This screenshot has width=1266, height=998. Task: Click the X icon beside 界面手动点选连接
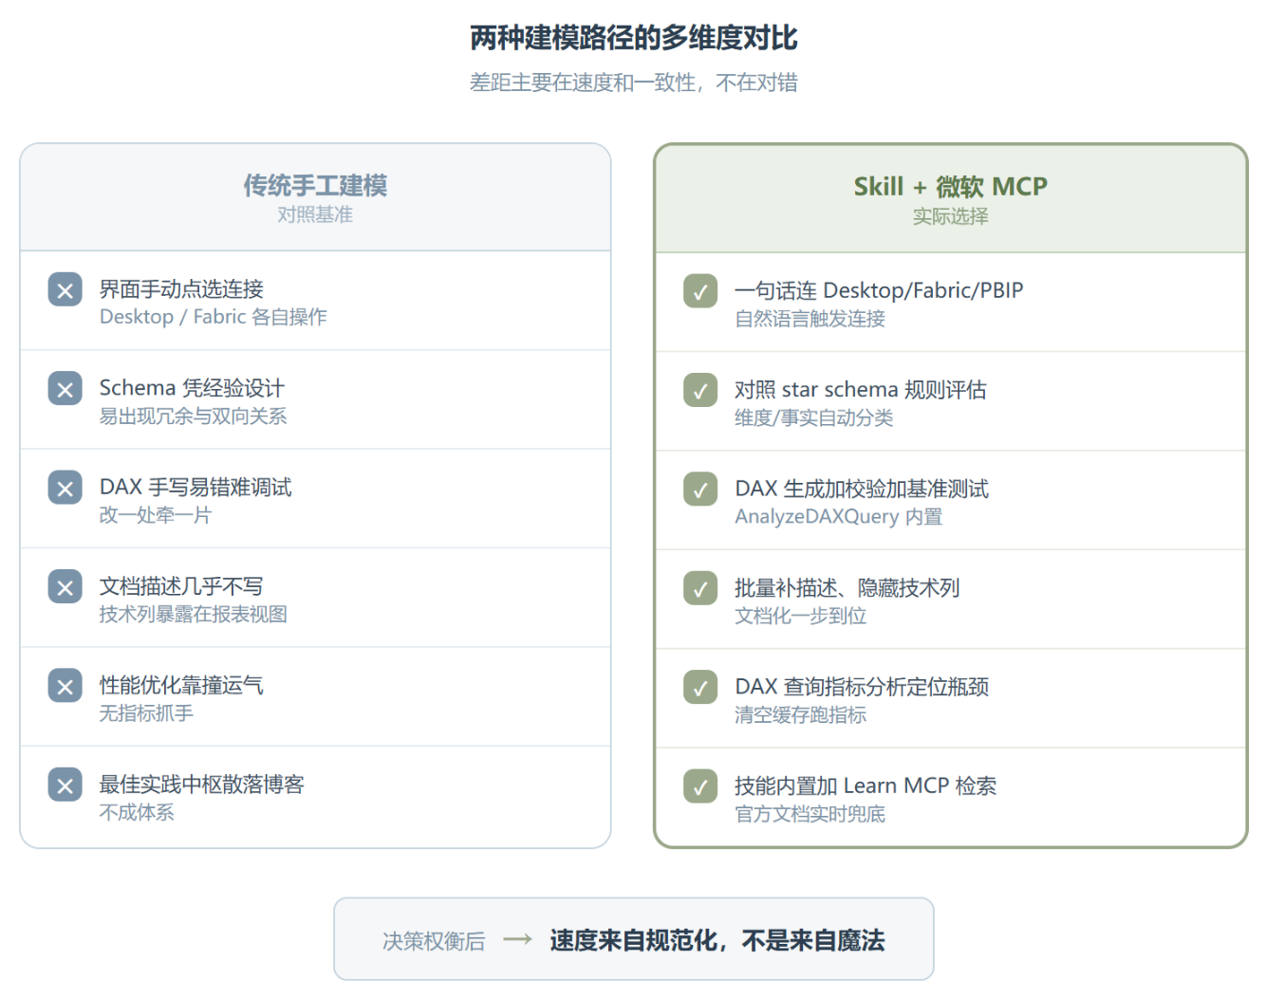pyautogui.click(x=65, y=290)
